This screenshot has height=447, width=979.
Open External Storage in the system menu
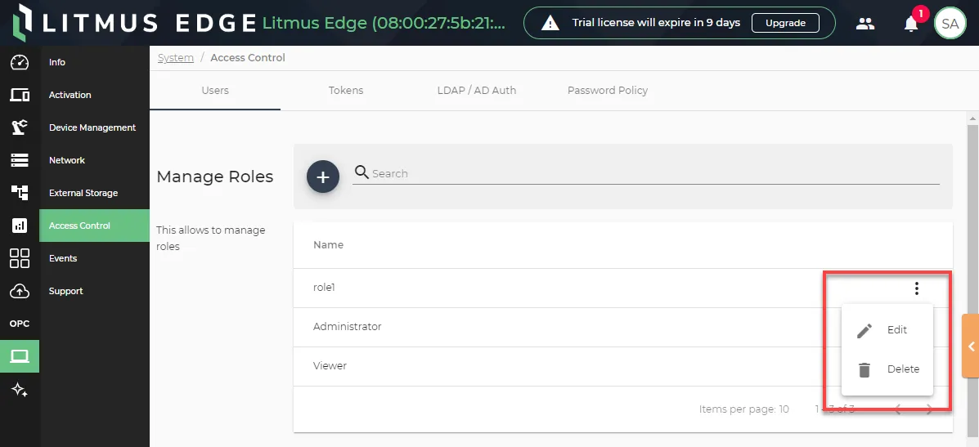94,193
